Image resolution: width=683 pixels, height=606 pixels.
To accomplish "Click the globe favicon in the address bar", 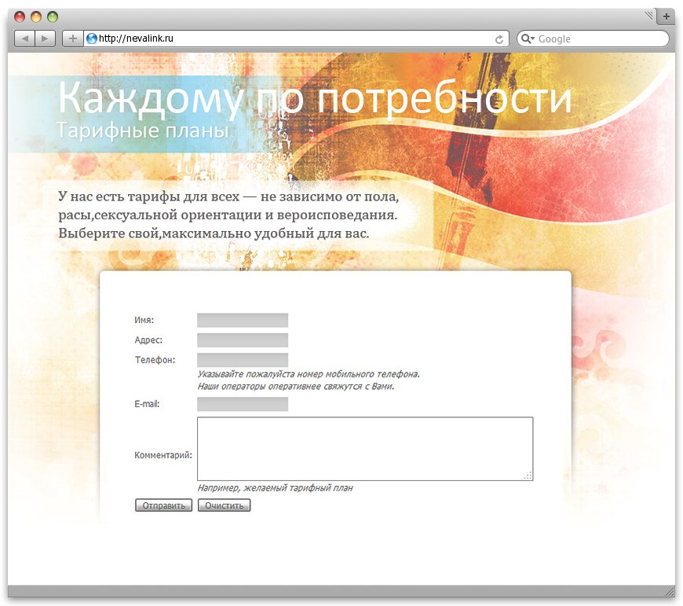I will [93, 37].
